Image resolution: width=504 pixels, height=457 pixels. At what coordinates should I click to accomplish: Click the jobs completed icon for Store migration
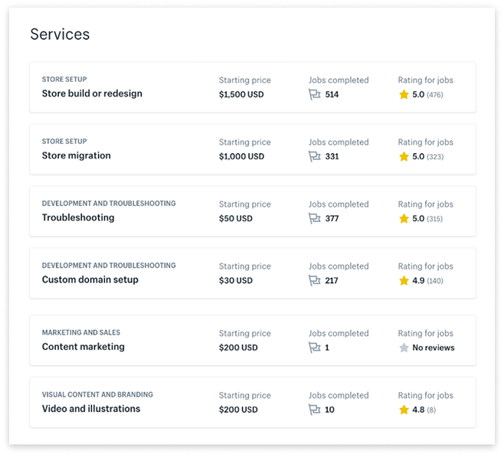[314, 156]
